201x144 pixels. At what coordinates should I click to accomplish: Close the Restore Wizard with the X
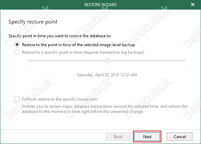pyautogui.click(x=193, y=4)
